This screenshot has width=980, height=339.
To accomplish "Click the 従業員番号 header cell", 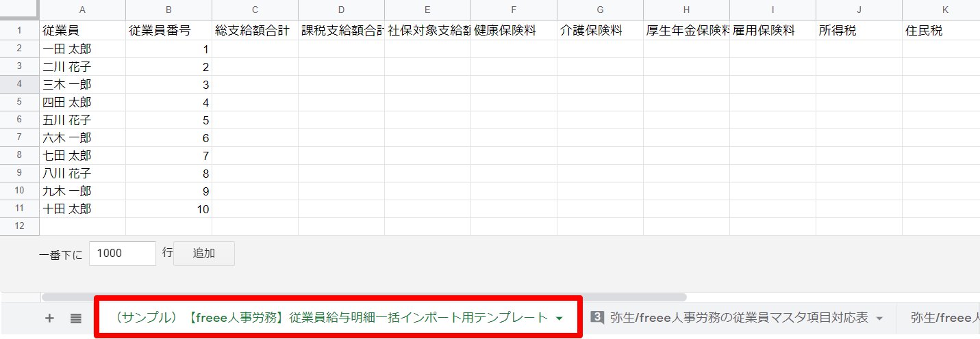I will (168, 31).
